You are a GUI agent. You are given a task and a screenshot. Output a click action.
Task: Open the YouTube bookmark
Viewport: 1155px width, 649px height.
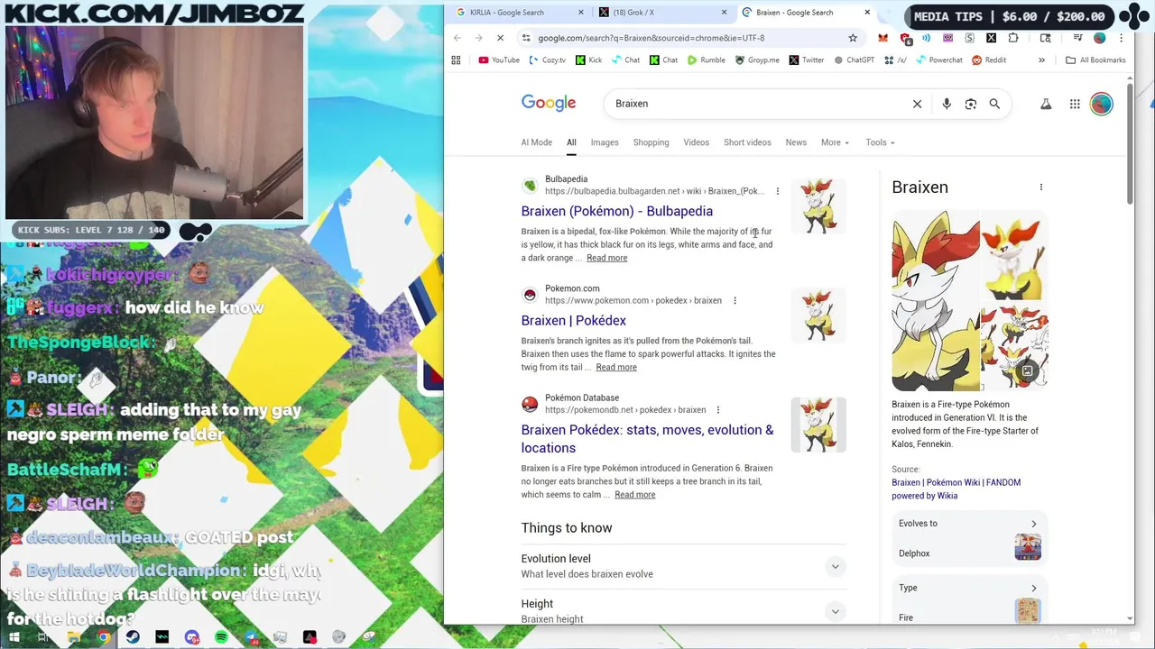(x=499, y=60)
